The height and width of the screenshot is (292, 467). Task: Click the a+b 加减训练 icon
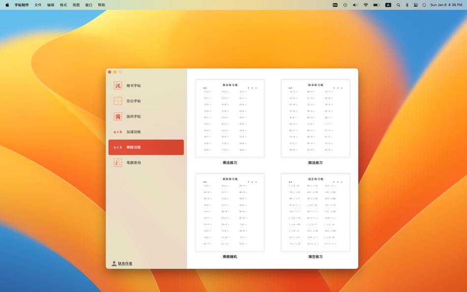pos(117,132)
